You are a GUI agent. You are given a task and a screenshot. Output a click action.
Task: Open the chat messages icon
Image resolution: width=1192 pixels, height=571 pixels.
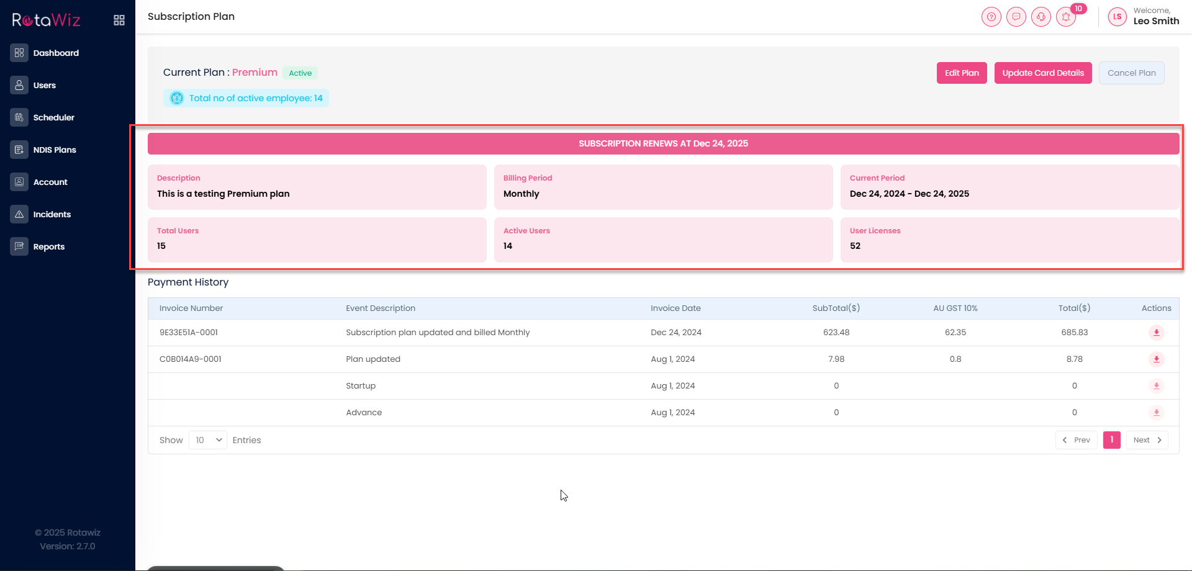[x=1016, y=17]
